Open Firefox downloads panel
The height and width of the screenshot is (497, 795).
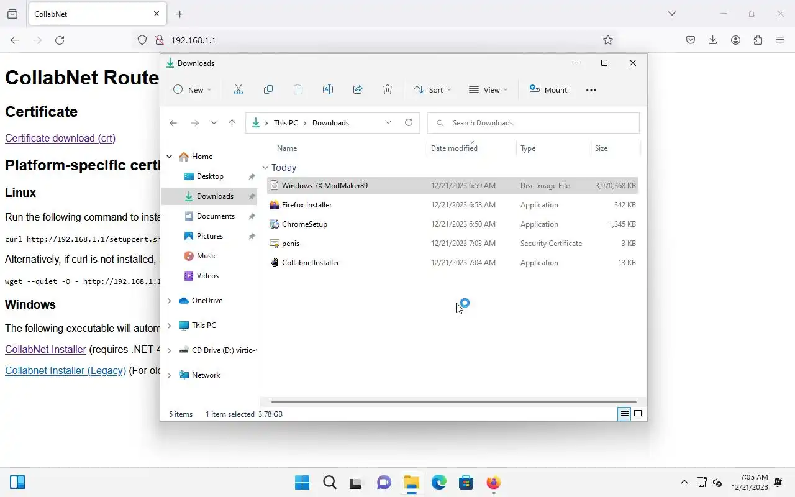(713, 40)
